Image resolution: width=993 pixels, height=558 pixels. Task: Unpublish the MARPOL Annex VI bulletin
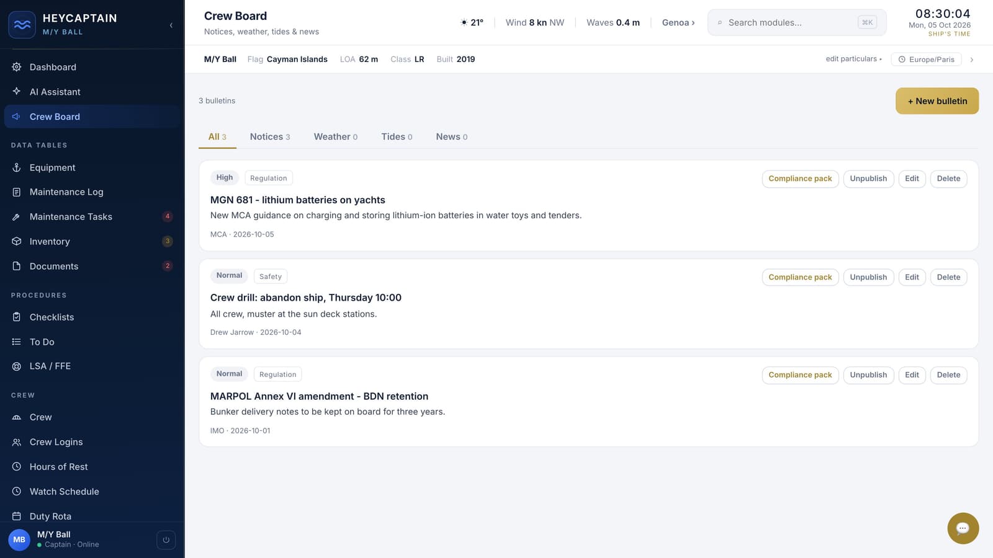click(868, 375)
